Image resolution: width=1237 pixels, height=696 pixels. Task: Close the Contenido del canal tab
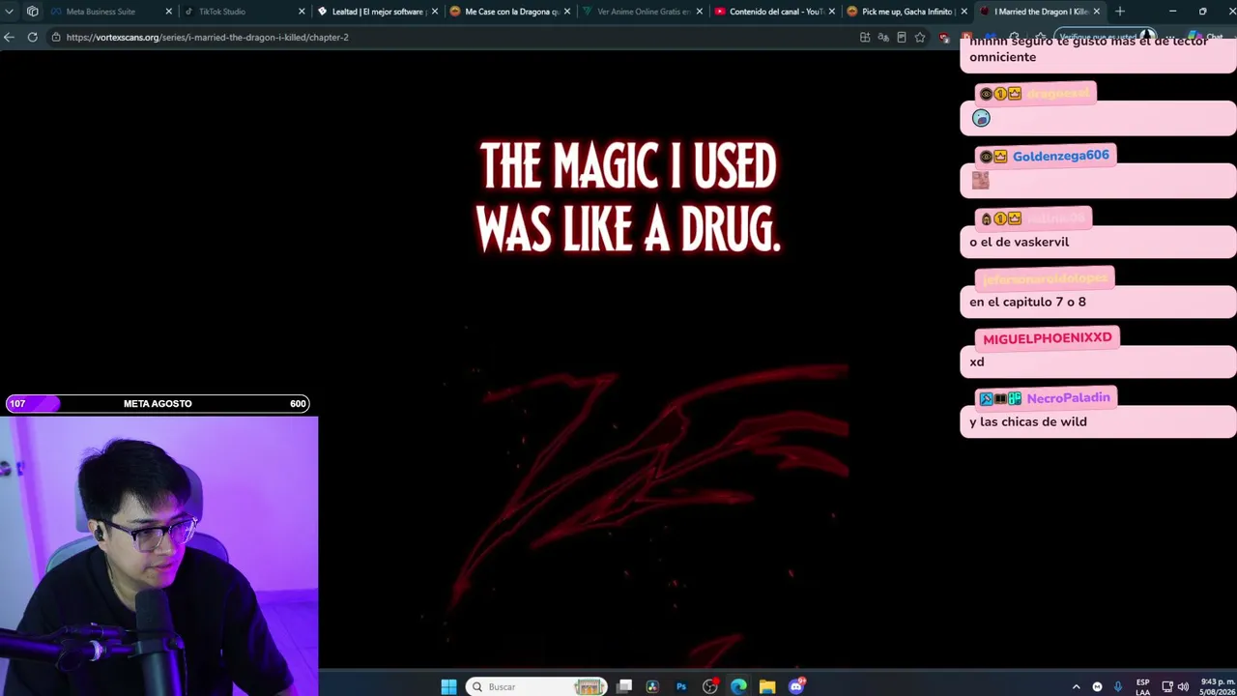click(831, 12)
